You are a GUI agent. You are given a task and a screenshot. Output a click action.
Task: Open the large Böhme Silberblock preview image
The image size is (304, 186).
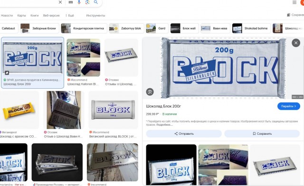223,68
